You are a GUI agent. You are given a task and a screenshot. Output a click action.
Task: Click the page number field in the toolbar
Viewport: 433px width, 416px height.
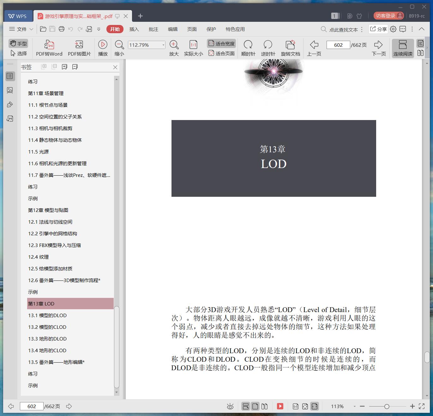click(x=338, y=45)
